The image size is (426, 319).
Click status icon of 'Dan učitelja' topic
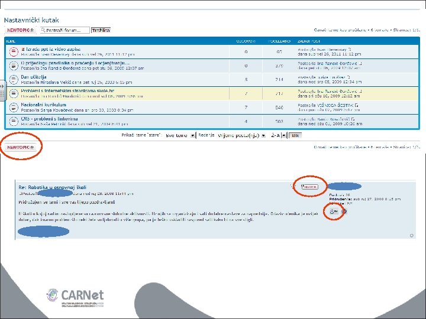click(13, 80)
